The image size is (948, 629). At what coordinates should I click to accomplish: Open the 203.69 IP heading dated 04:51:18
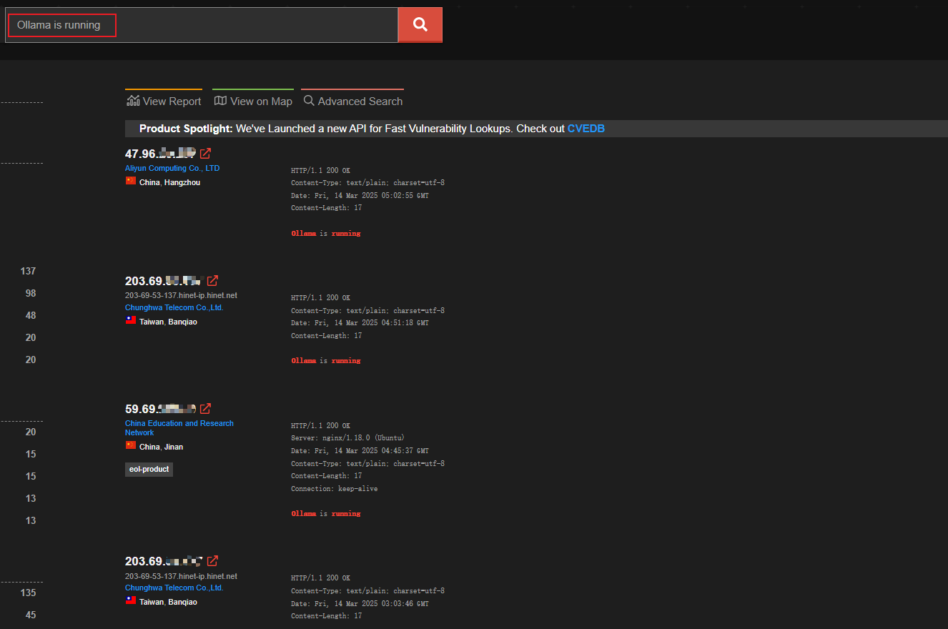pyautogui.click(x=164, y=281)
